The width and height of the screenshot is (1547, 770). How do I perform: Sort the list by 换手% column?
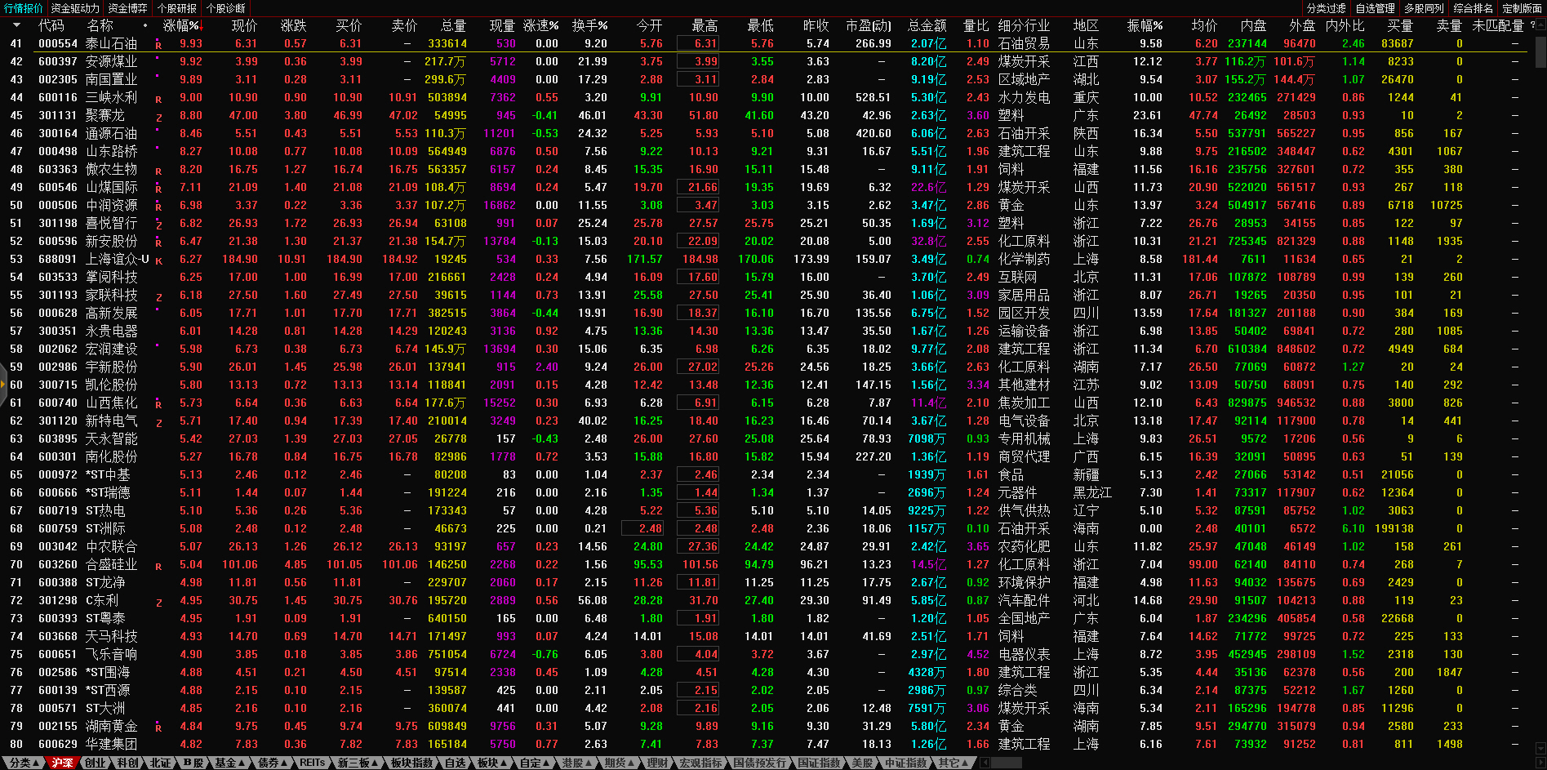[x=589, y=25]
